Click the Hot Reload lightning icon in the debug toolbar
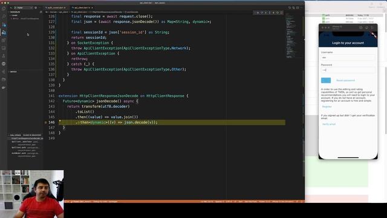The image size is (387, 218). (x=273, y=13)
